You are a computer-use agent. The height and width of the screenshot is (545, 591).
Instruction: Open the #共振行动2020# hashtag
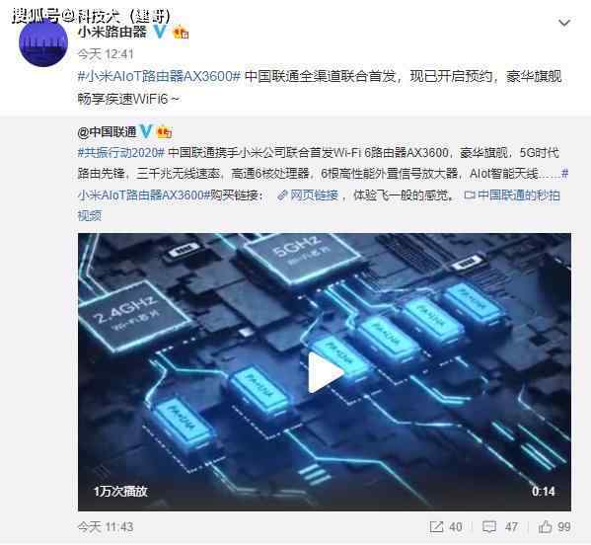click(120, 153)
